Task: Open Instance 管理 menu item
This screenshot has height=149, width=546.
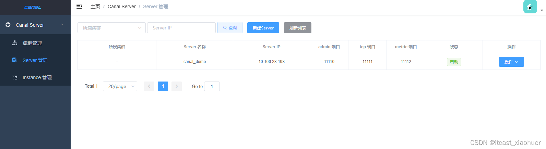Action: [x=35, y=77]
